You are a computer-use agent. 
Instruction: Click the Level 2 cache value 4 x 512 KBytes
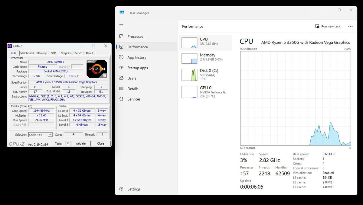coord(82,120)
